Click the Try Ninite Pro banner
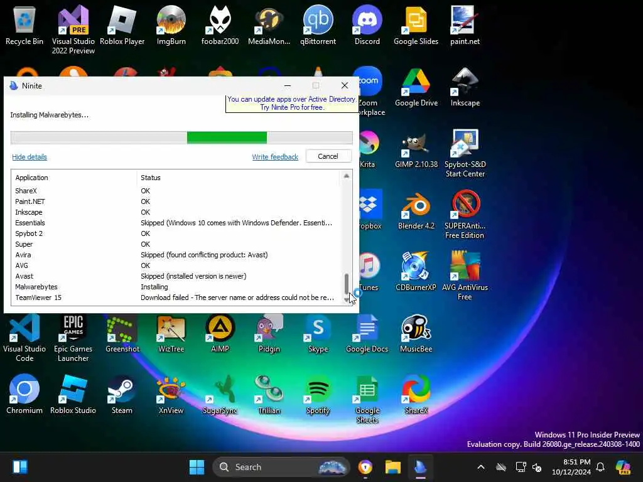The image size is (643, 482). (x=291, y=104)
